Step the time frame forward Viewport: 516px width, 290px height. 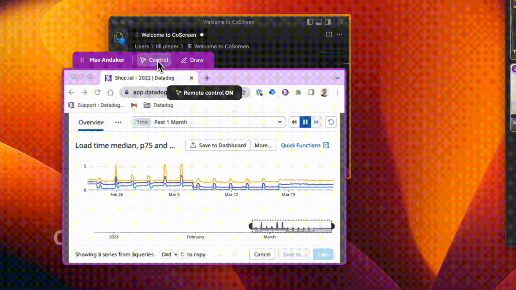[316, 122]
